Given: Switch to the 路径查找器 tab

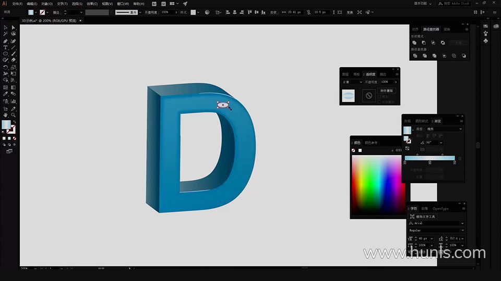Looking at the screenshot, I should [x=431, y=29].
